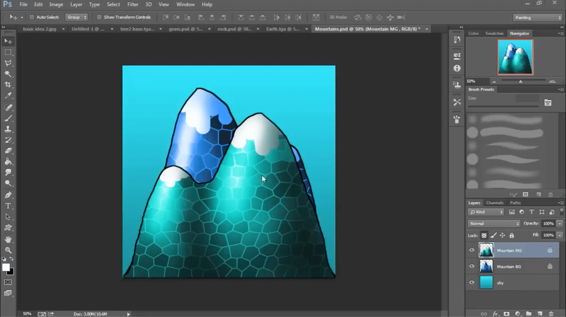Create a new layer icon
Screen dimensions: 566x317
pos(540,313)
